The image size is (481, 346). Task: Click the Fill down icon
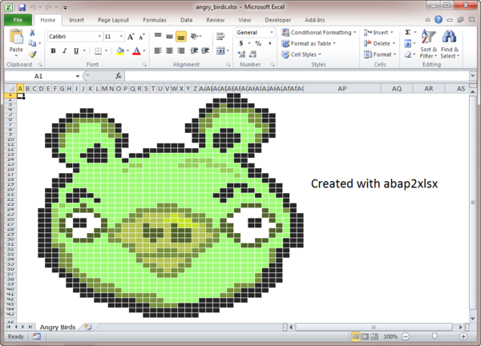(408, 43)
